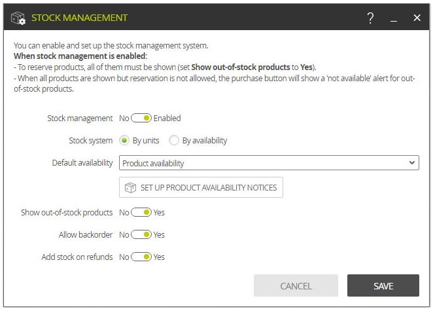Viewport: 433px width, 311px height.
Task: Open help with the question mark icon
Action: pyautogui.click(x=371, y=18)
